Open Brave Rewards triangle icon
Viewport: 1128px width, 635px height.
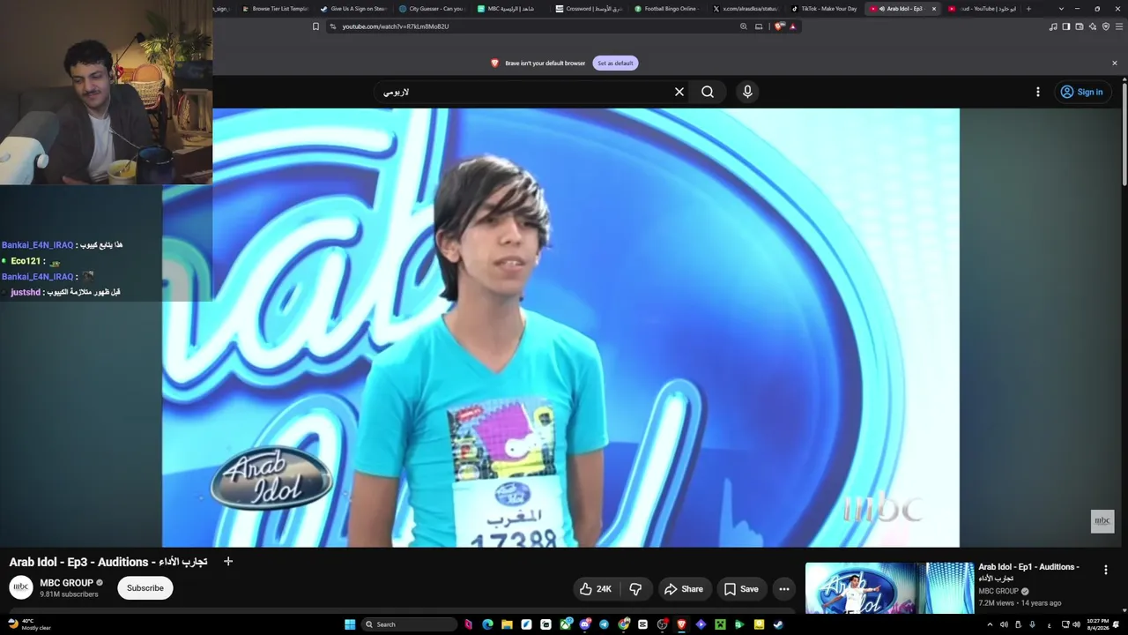coord(793,26)
